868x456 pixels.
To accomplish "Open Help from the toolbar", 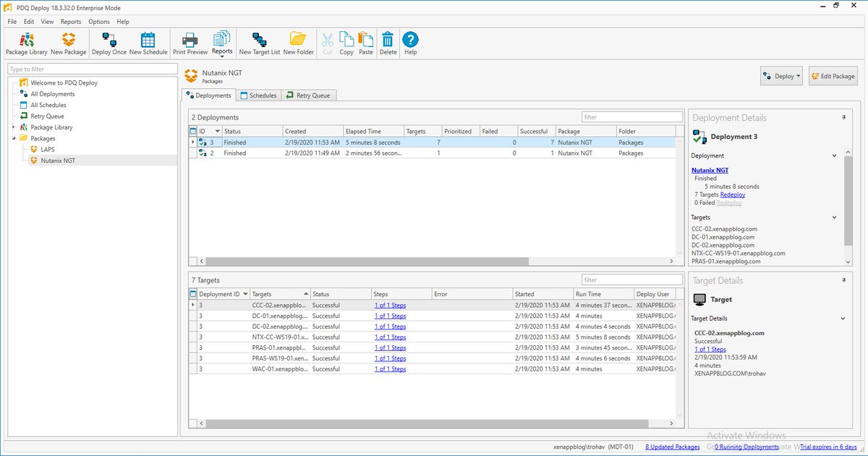I will (411, 43).
